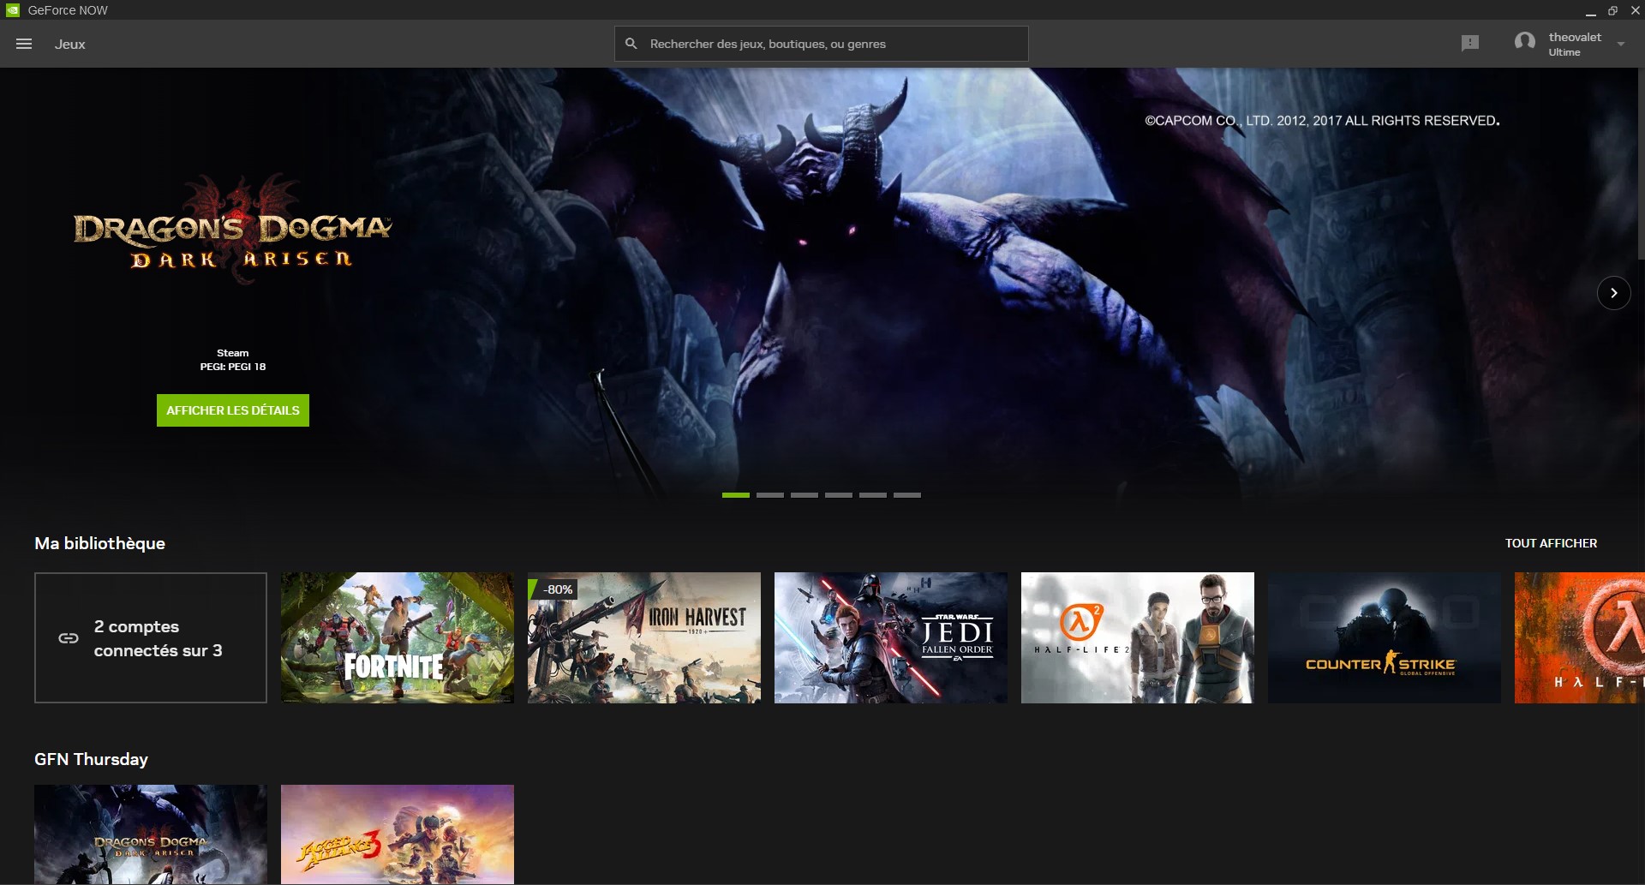Viewport: 1645px width, 885px height.
Task: Click the Afficher les détails button
Action: 233,410
